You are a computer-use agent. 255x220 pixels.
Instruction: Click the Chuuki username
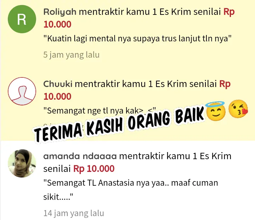pos(58,84)
